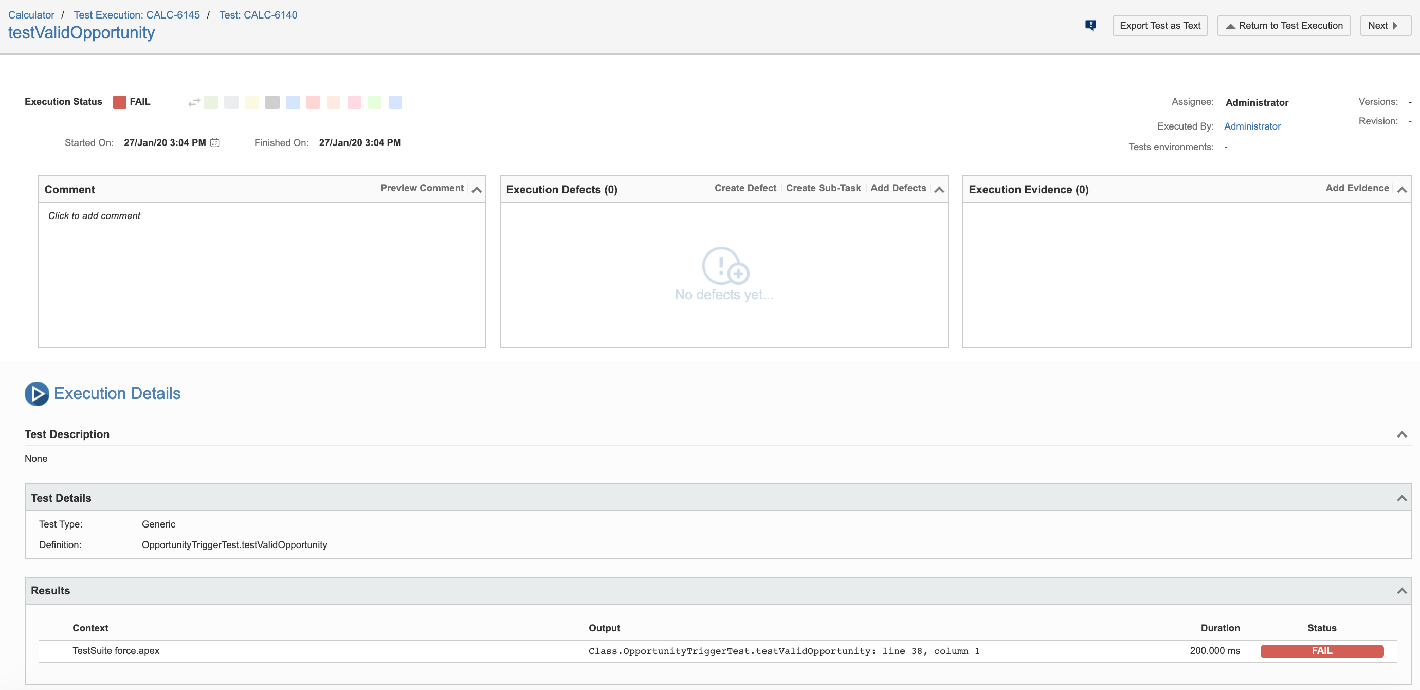
Task: Click the Status column header
Action: [x=1321, y=628]
